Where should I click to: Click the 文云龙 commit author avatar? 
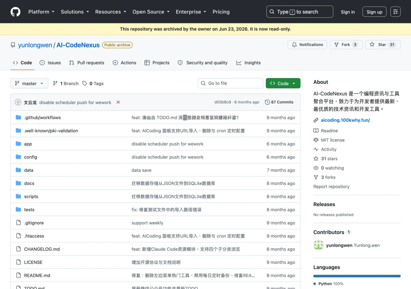(x=18, y=102)
